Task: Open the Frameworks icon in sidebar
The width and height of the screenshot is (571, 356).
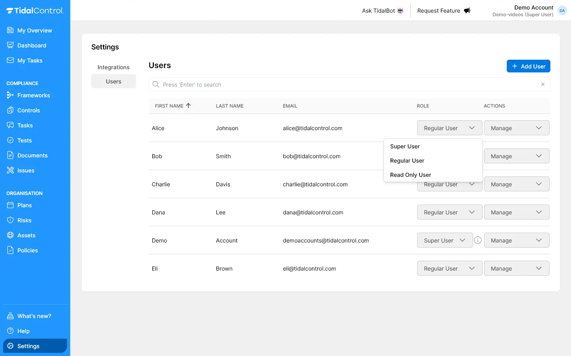Action: pos(10,95)
